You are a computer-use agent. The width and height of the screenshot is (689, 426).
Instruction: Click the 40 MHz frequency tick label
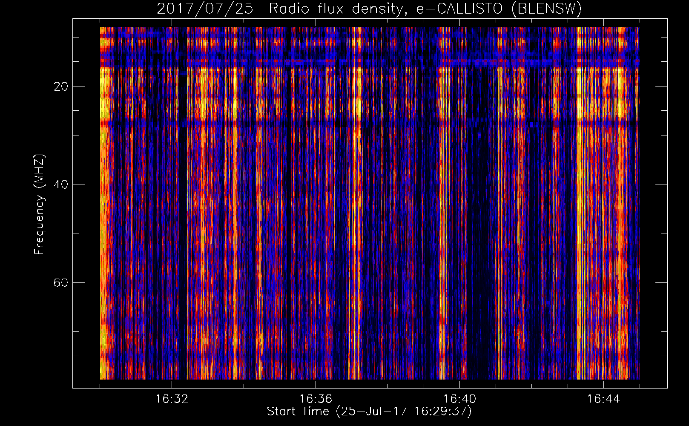61,184
